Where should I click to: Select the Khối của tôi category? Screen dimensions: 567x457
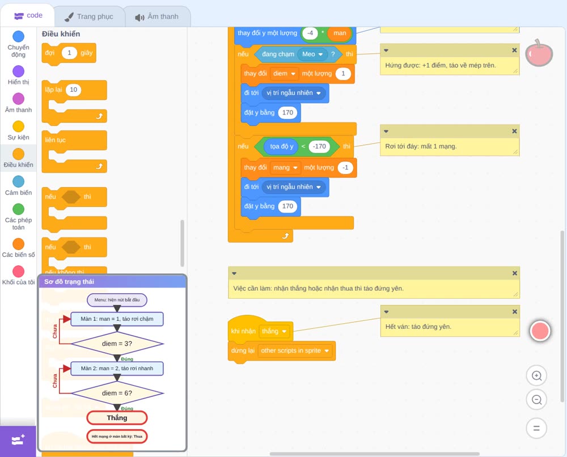18,275
